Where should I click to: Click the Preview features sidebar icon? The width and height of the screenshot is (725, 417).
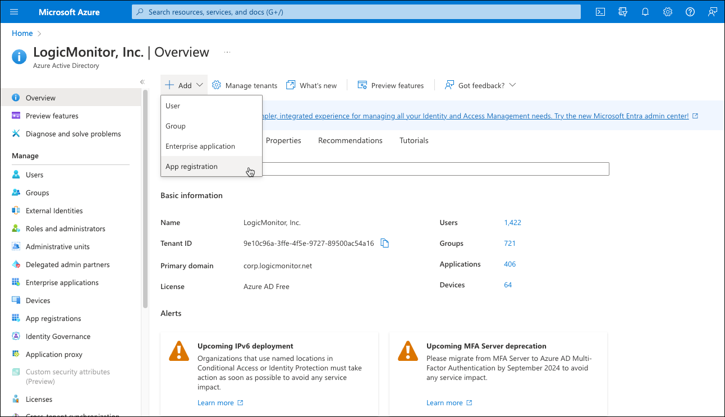[x=16, y=116]
